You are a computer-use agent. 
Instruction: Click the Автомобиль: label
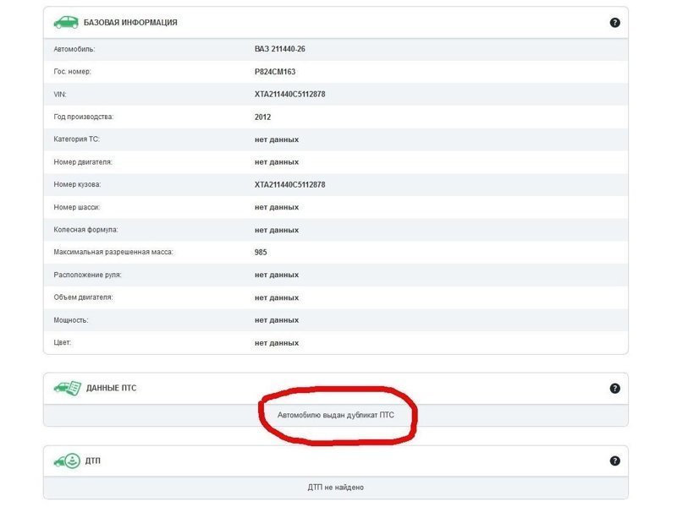click(74, 49)
